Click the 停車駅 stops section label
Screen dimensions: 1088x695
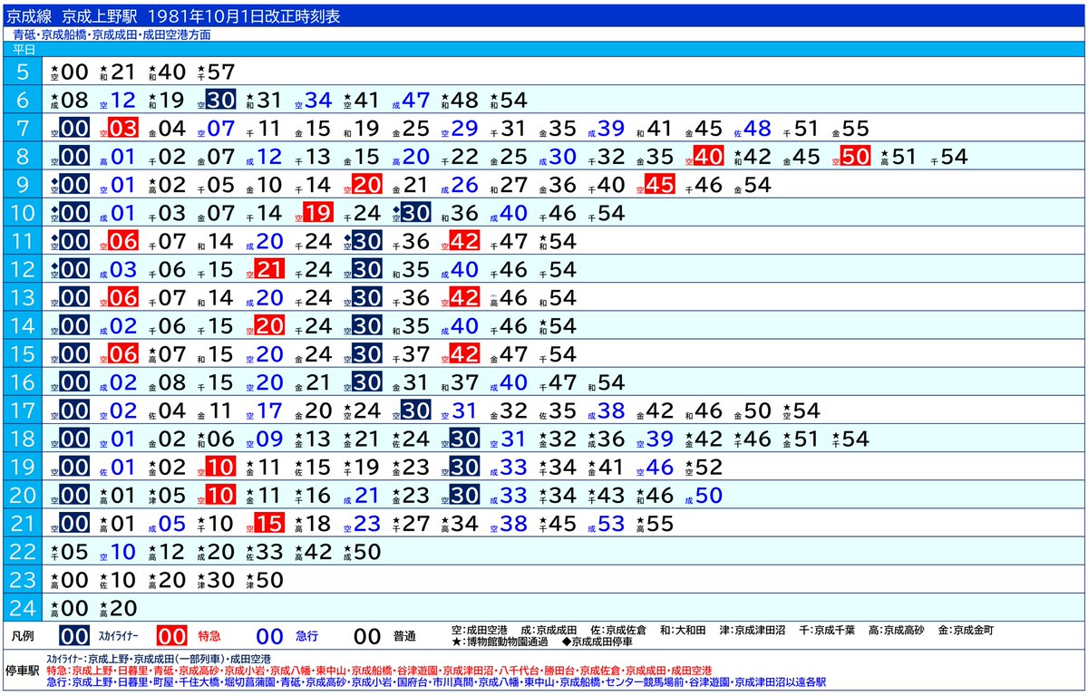[x=23, y=671]
